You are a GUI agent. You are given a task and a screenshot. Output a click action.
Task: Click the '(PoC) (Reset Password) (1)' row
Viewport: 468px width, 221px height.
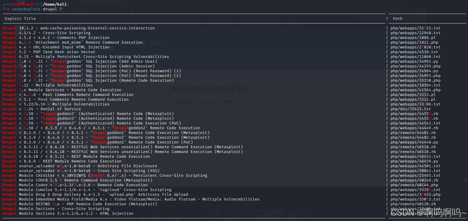click(92, 71)
